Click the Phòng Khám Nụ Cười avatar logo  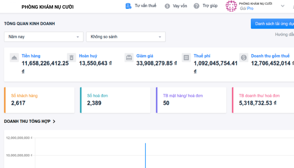(231, 6)
